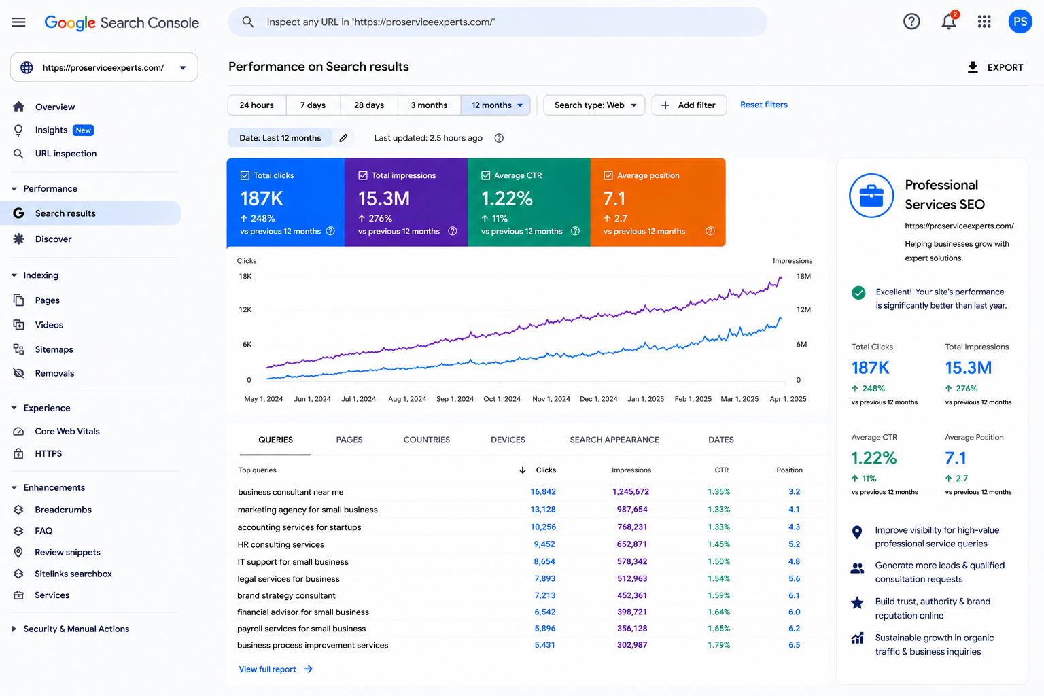Viewport: 1044px width, 696px height.
Task: Switch to the SEARCH APPEARANCE tab
Action: (x=614, y=440)
